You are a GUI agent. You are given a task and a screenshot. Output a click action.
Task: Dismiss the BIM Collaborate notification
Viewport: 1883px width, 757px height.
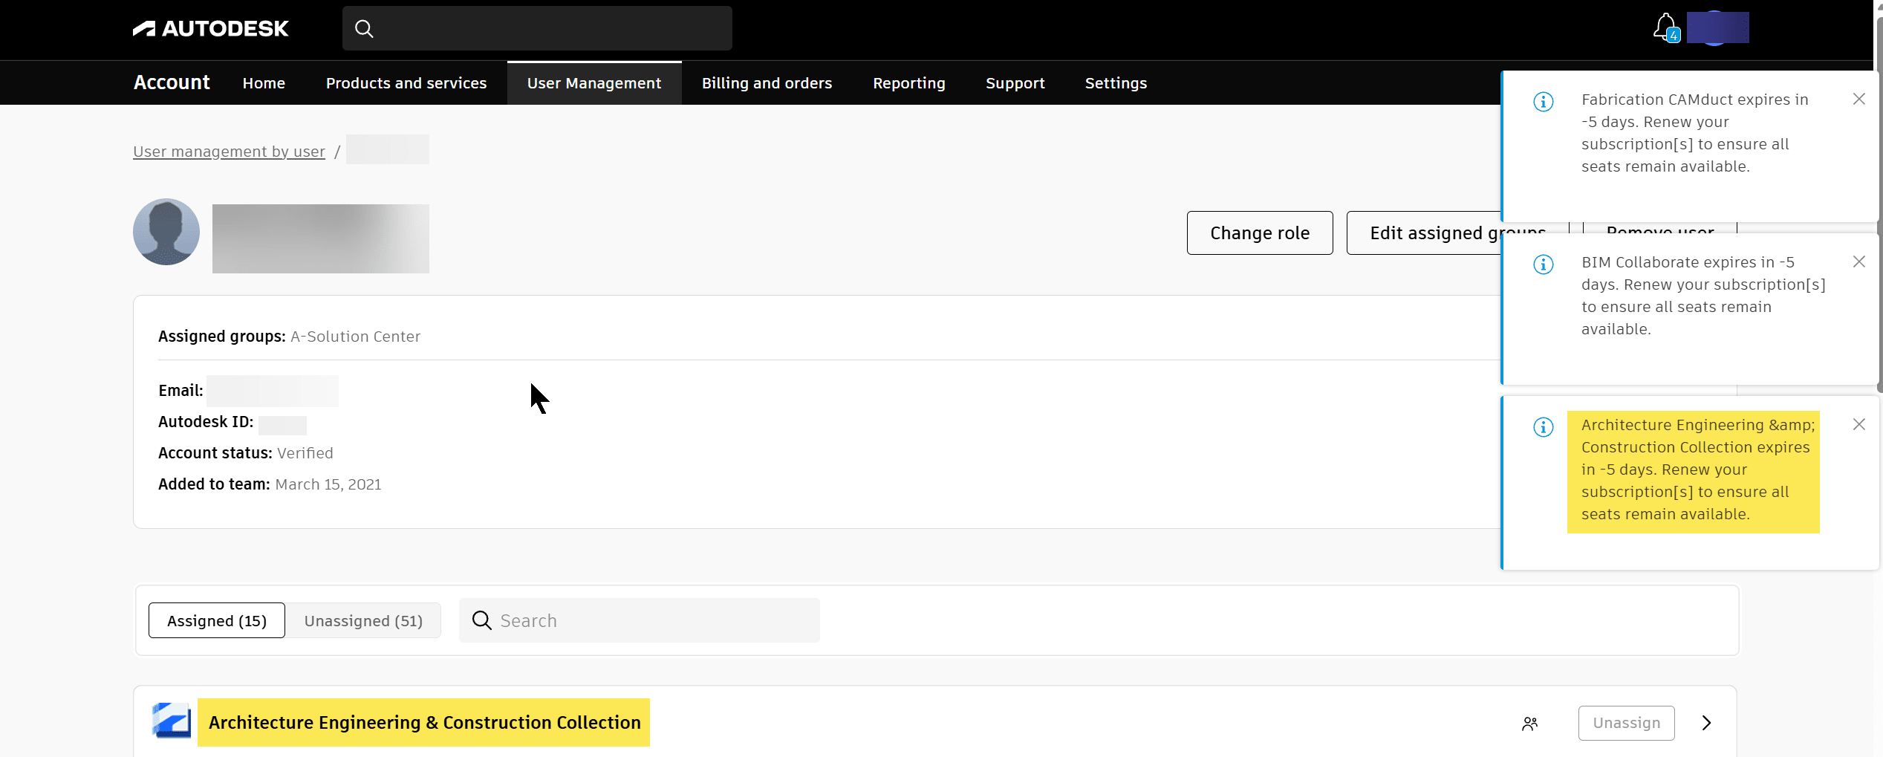pyautogui.click(x=1859, y=261)
